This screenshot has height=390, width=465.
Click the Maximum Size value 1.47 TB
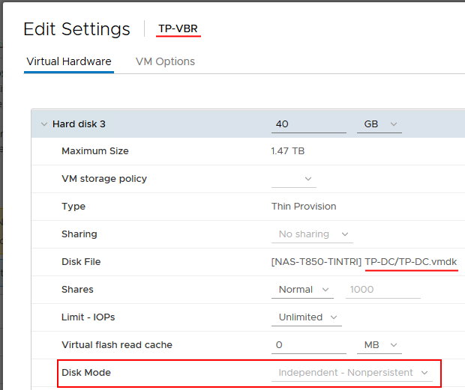288,151
